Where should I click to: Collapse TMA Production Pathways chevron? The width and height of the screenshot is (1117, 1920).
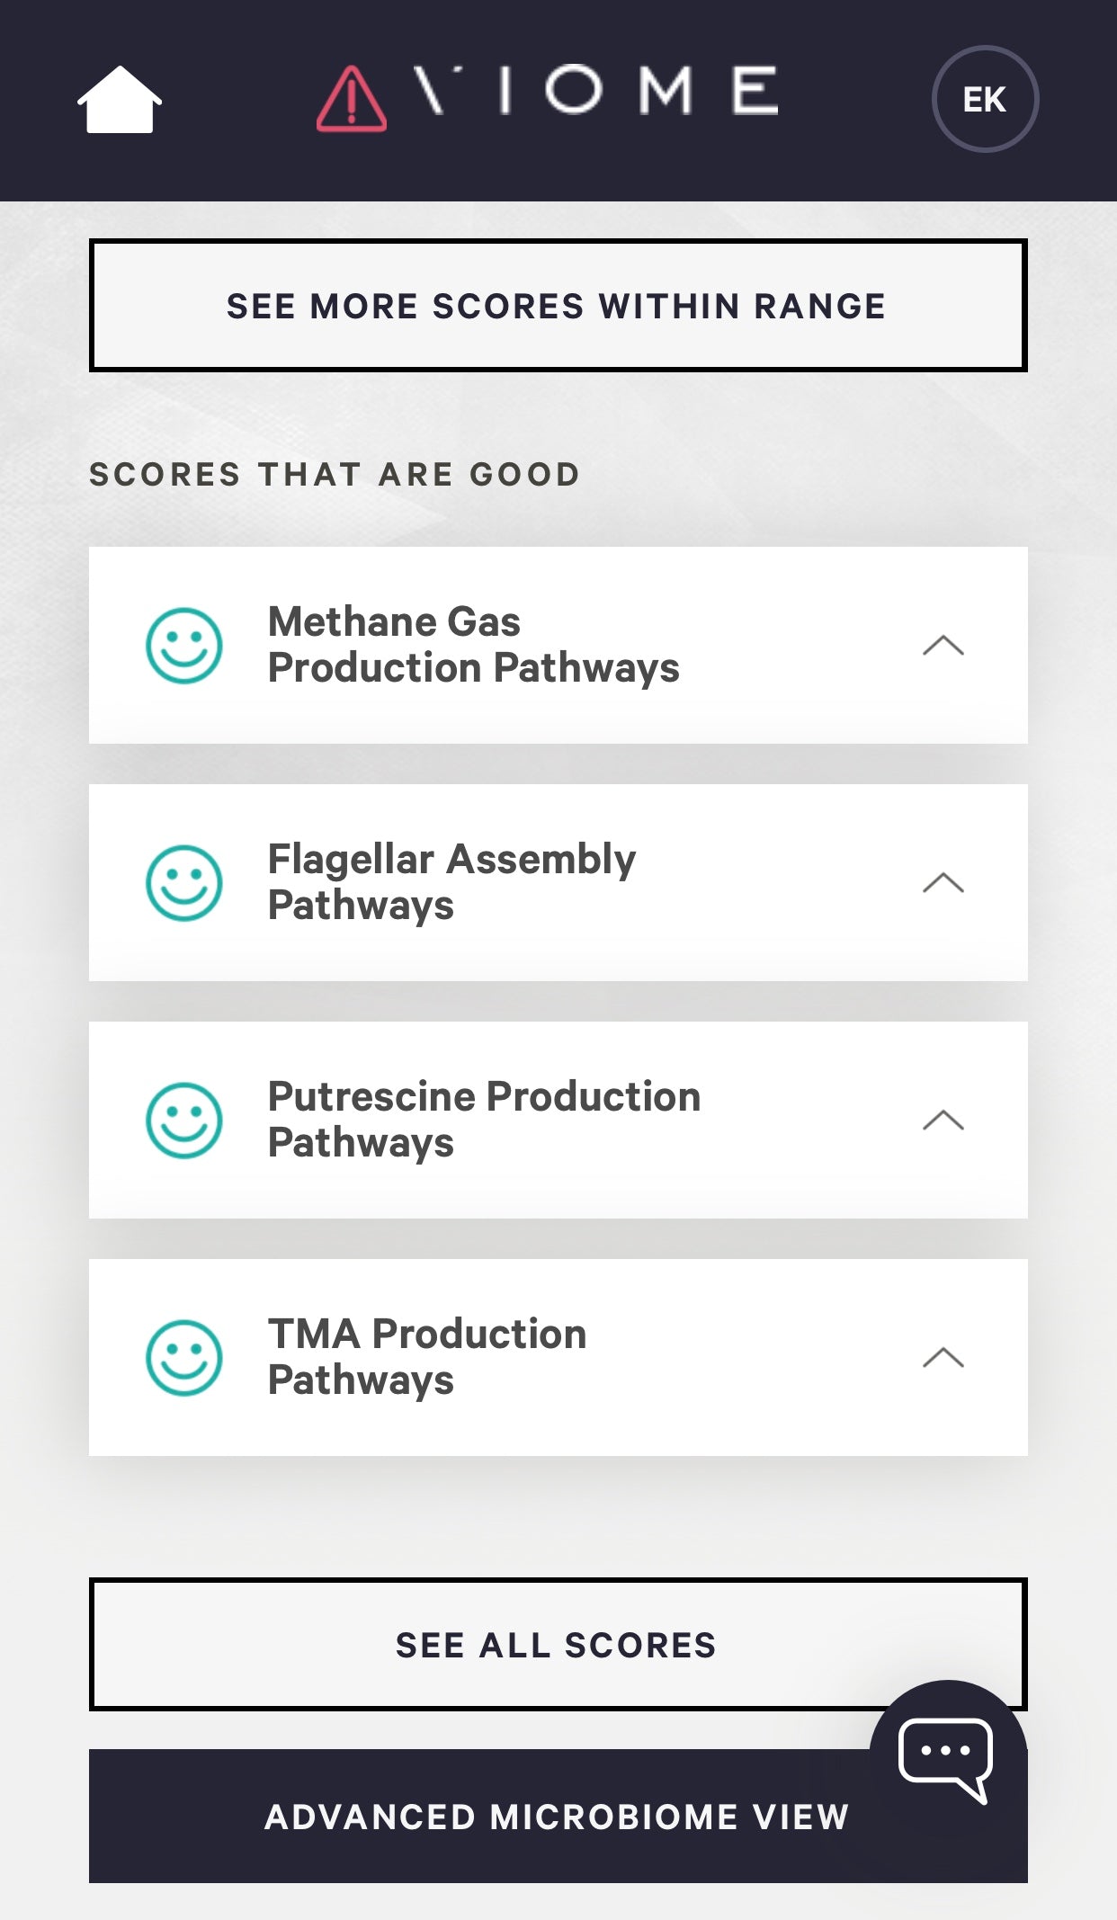pyautogui.click(x=943, y=1358)
